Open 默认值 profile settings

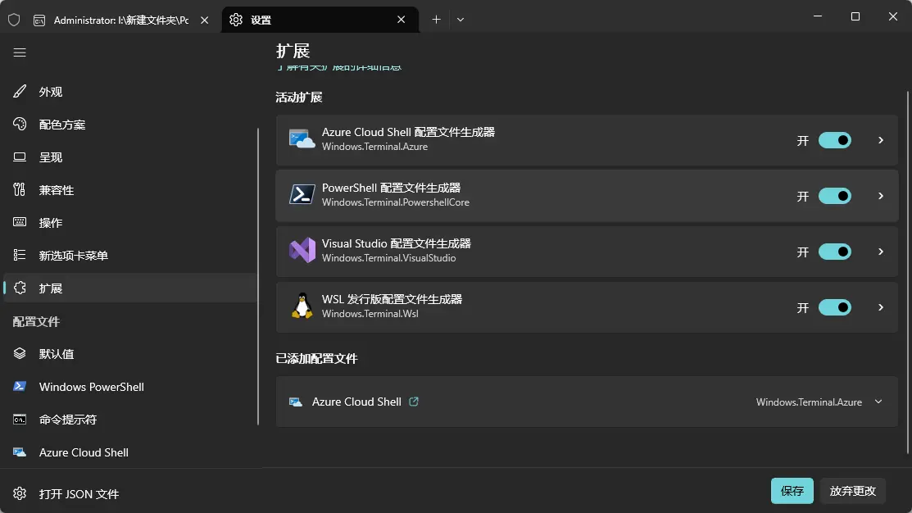point(130,354)
